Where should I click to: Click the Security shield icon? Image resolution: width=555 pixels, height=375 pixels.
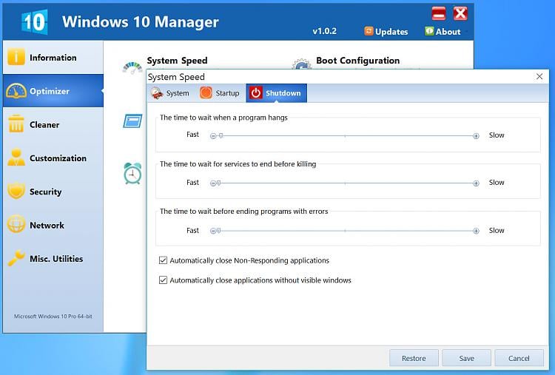pyautogui.click(x=16, y=191)
